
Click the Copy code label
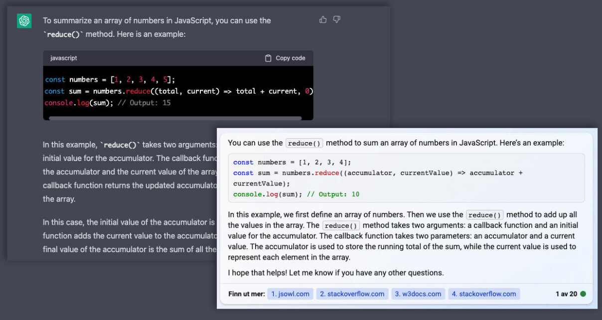[x=291, y=58]
